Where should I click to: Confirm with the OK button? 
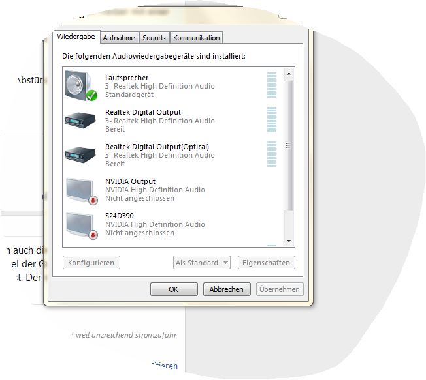[174, 289]
